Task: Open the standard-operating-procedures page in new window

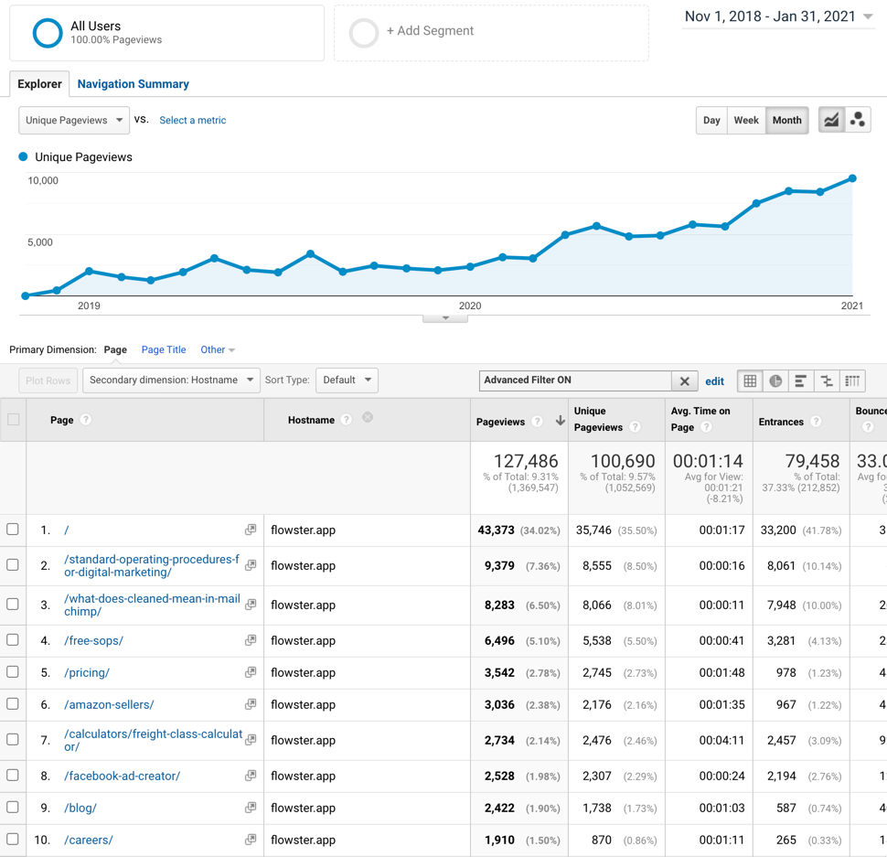Action: click(250, 565)
